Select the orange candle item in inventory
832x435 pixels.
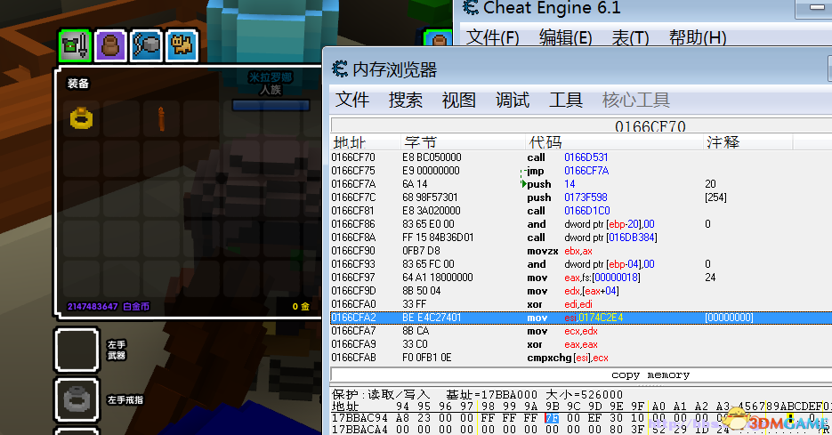[161, 119]
